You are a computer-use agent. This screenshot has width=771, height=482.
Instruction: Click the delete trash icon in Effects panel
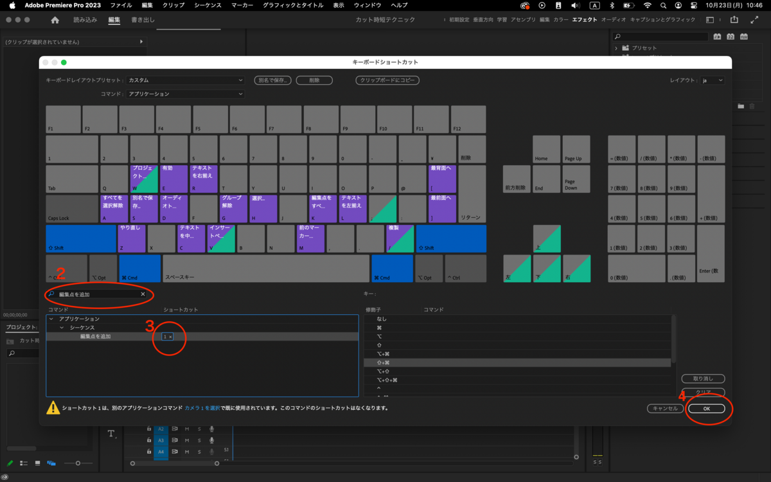752,106
